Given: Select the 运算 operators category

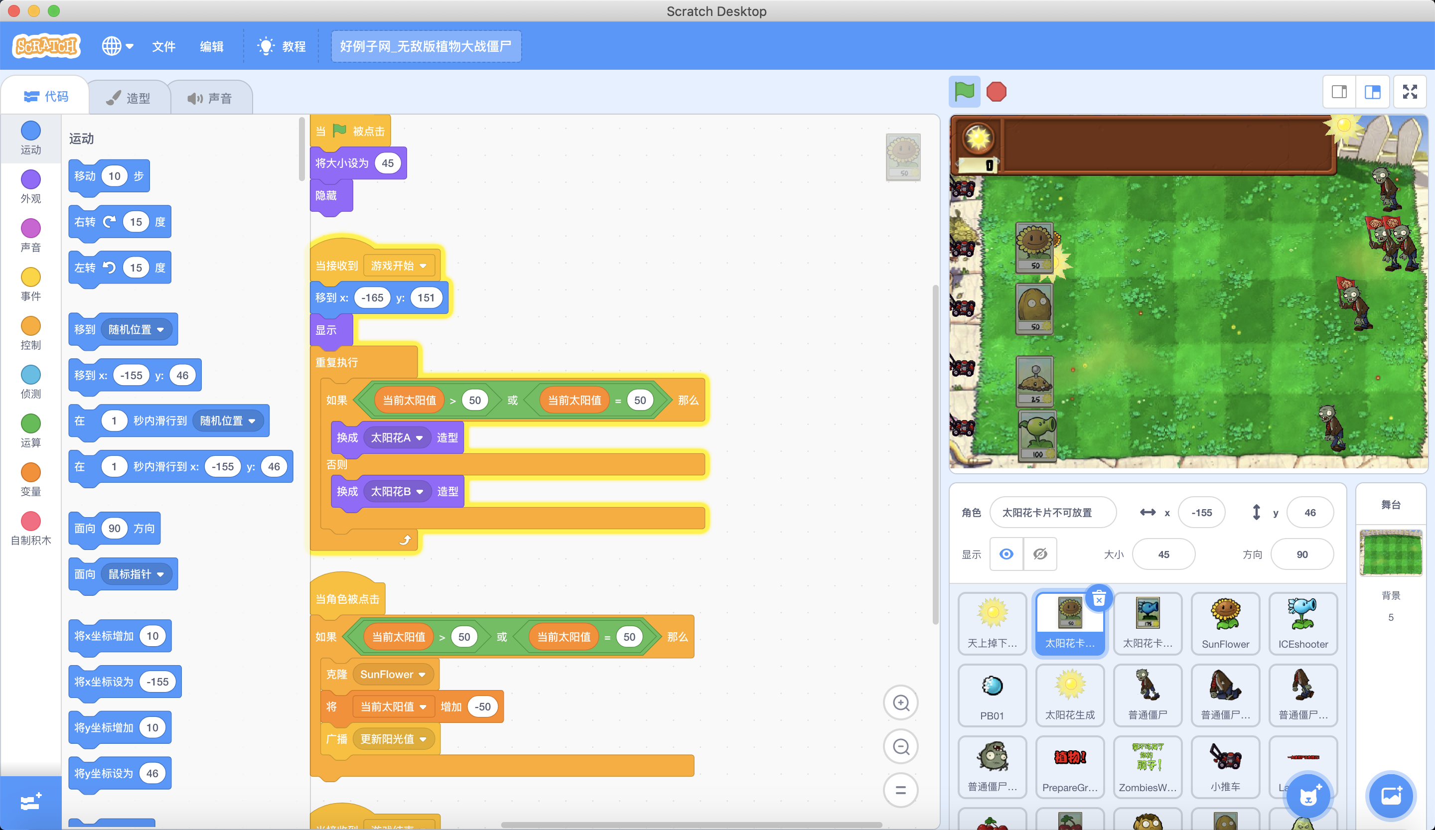Looking at the screenshot, I should coord(31,431).
